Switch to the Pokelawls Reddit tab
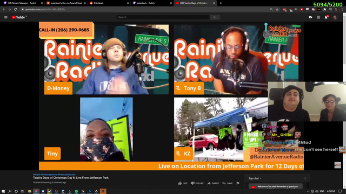The height and width of the screenshot is (194, 346). pos(109,3)
